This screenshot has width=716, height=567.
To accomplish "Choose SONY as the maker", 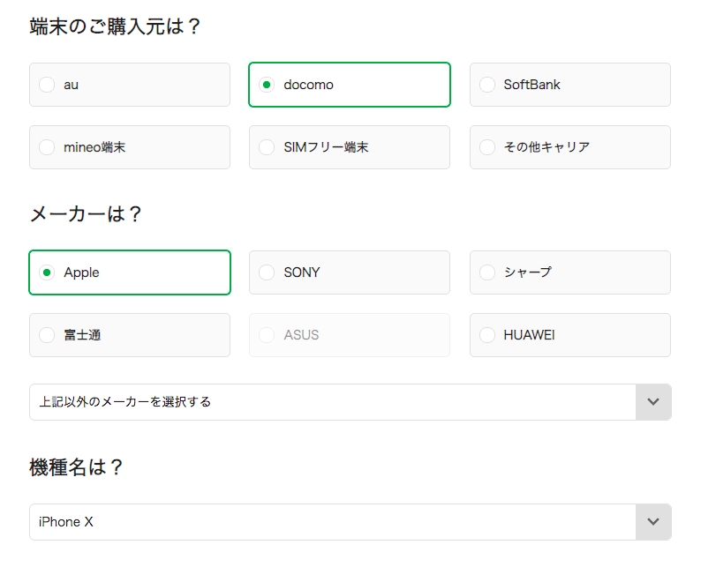I will click(x=350, y=272).
